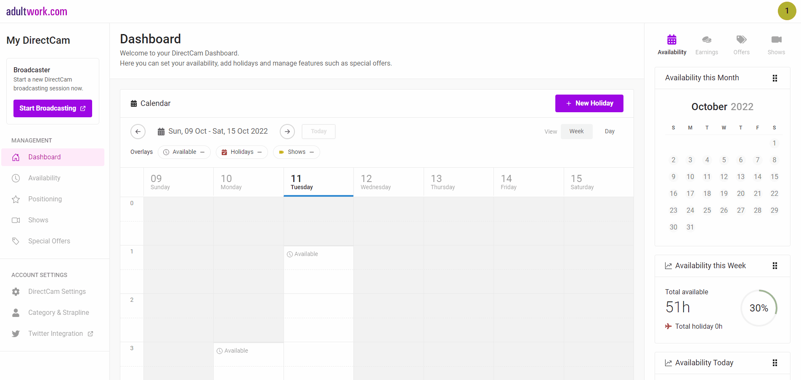Click the 30% availability progress ring

759,308
